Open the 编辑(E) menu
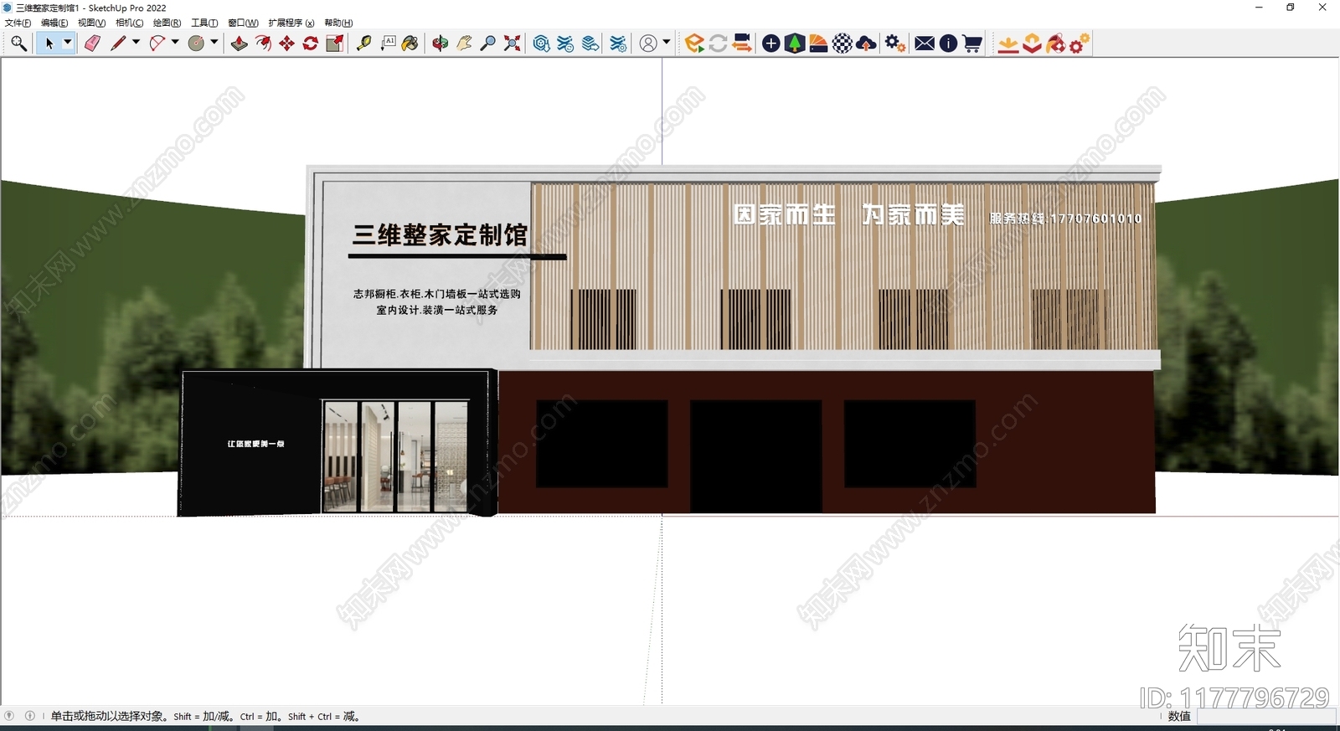1340x731 pixels. (x=54, y=23)
